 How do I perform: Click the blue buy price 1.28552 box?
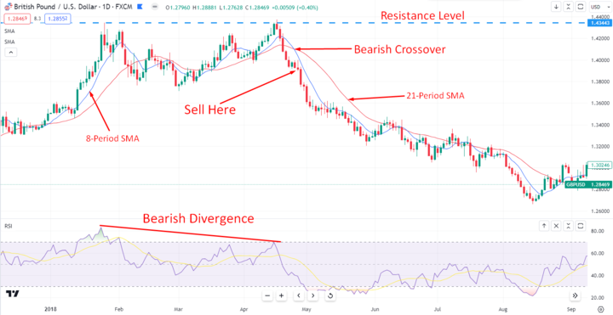point(58,18)
